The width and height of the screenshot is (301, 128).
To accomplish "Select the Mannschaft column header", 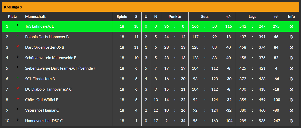I will (35, 17).
